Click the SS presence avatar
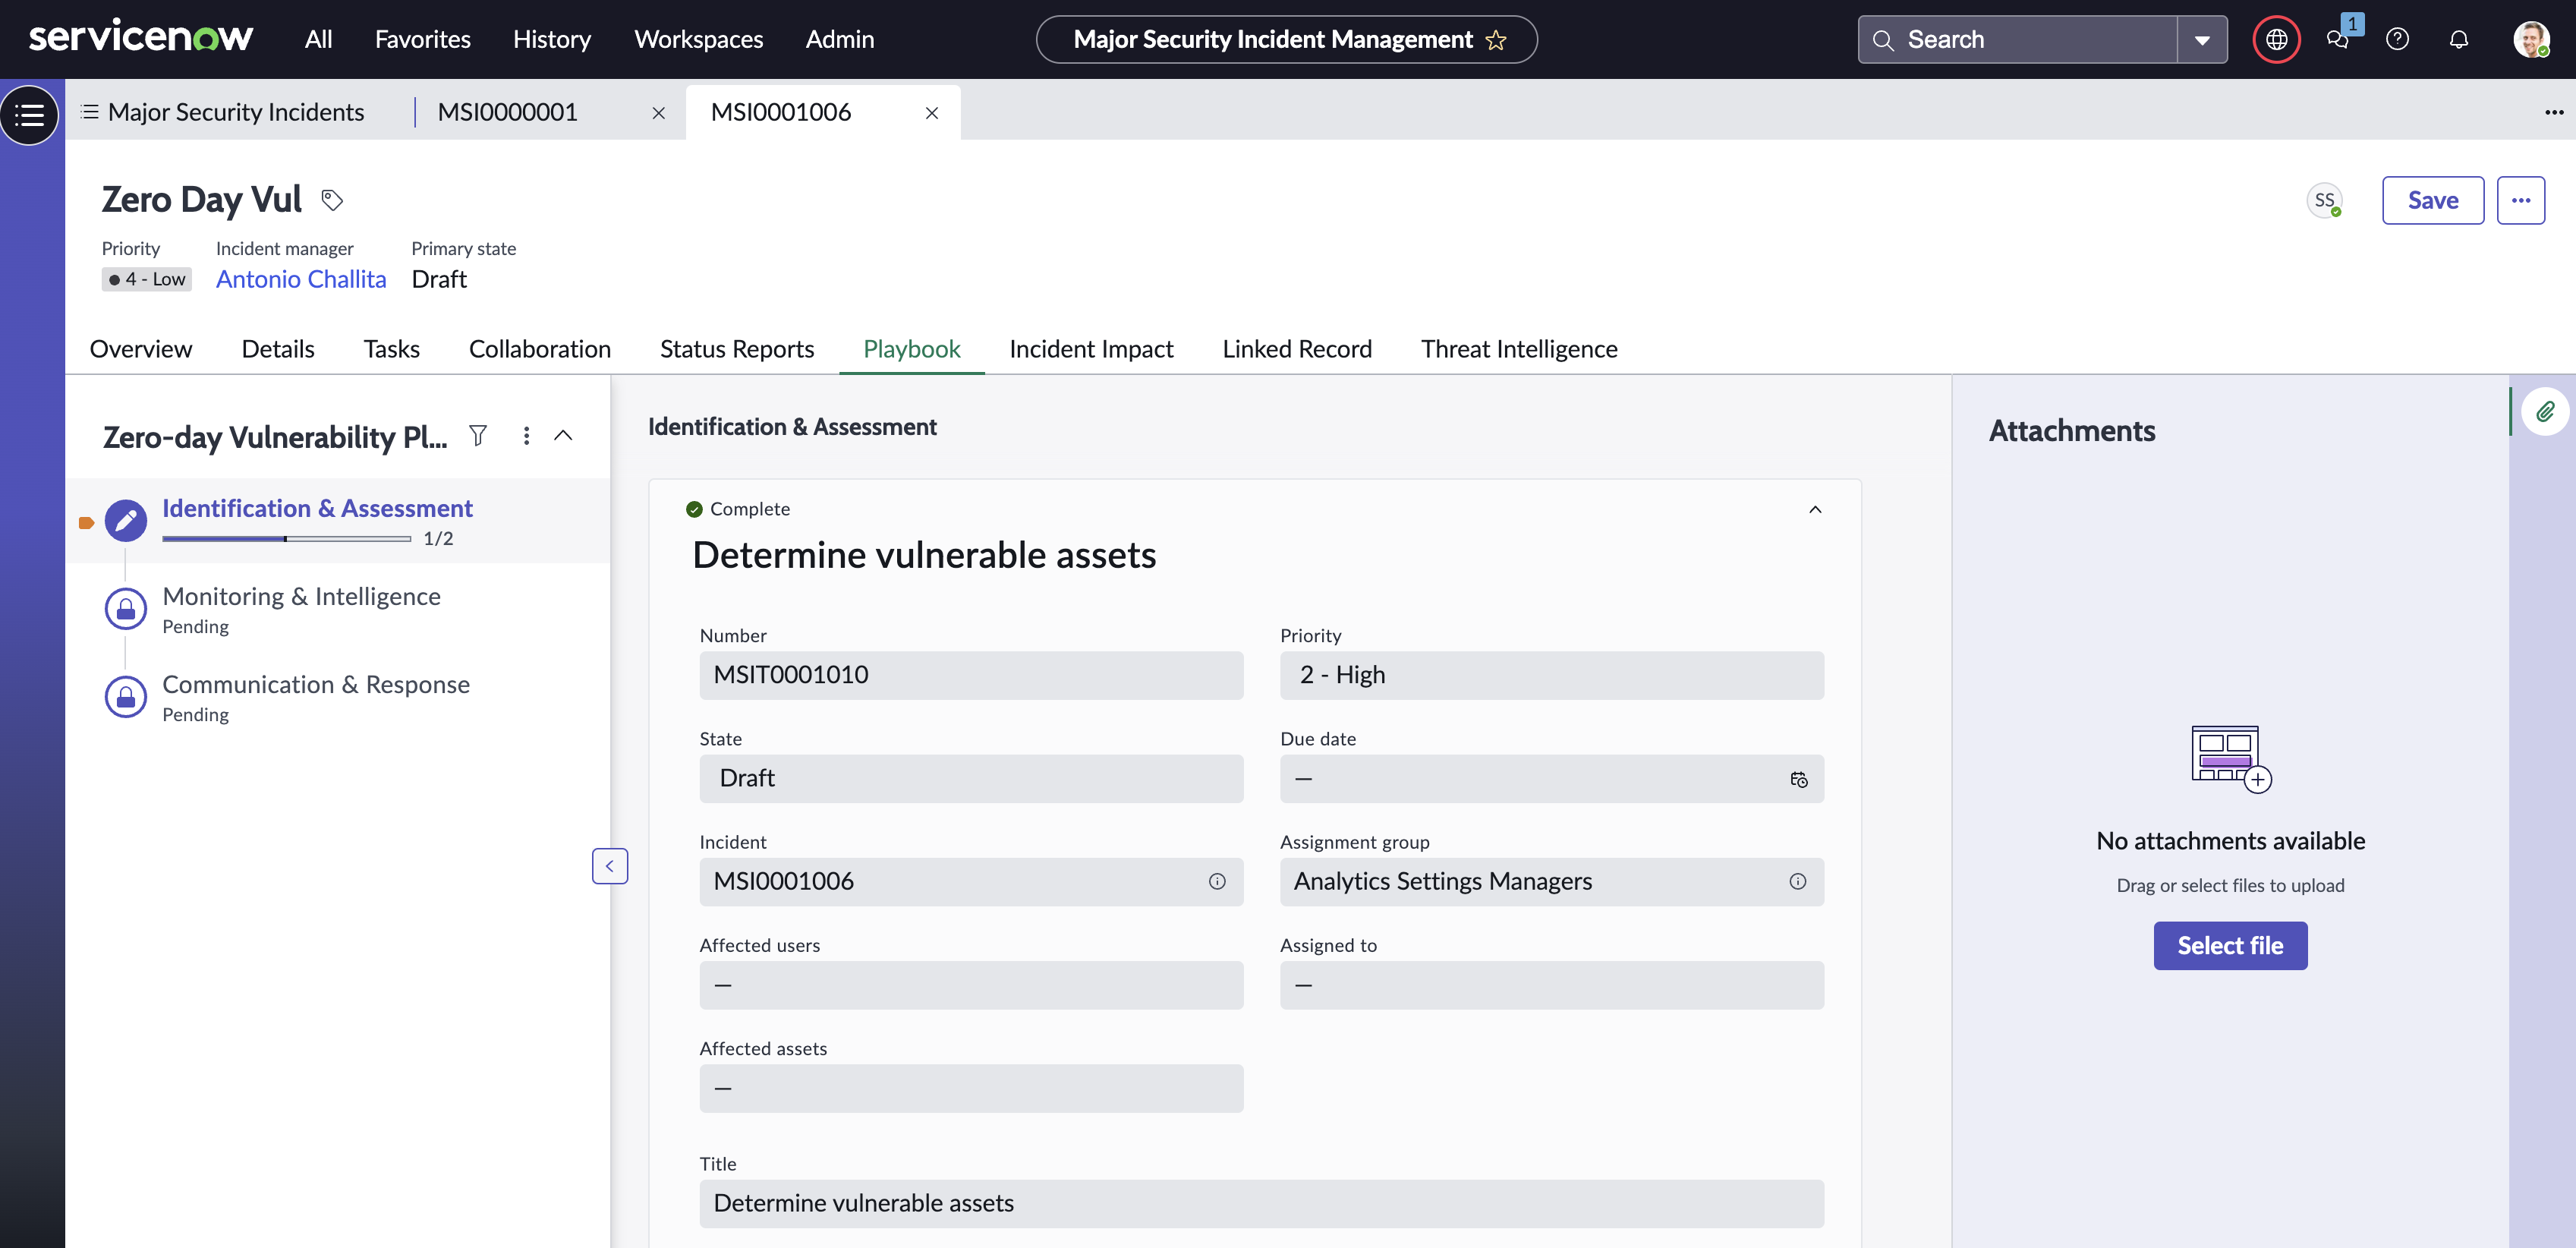 2325,200
